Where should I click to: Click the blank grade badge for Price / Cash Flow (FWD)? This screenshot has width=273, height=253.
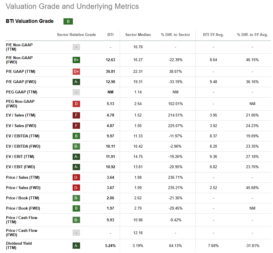pyautogui.click(x=76, y=233)
